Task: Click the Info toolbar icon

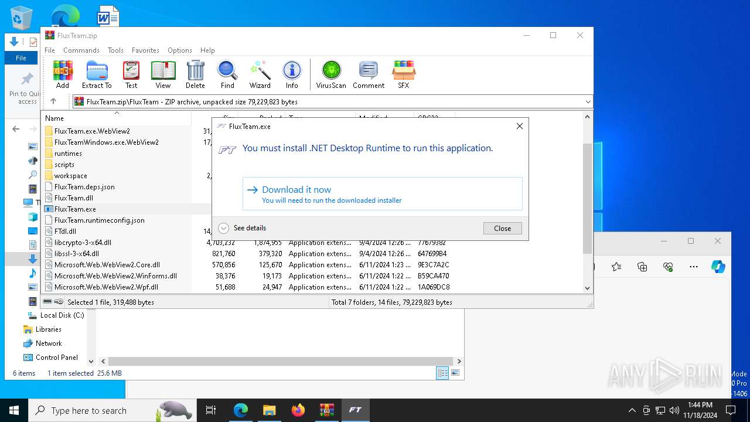Action: [292, 74]
